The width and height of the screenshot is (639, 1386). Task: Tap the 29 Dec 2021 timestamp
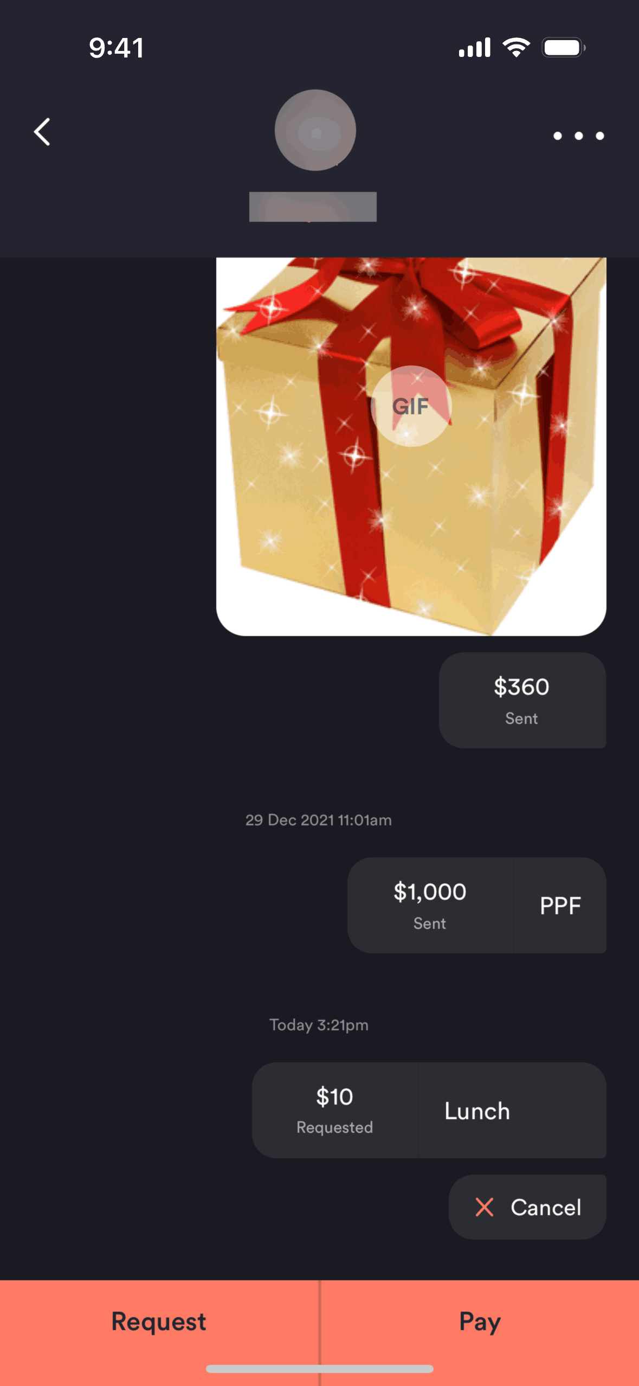319,820
